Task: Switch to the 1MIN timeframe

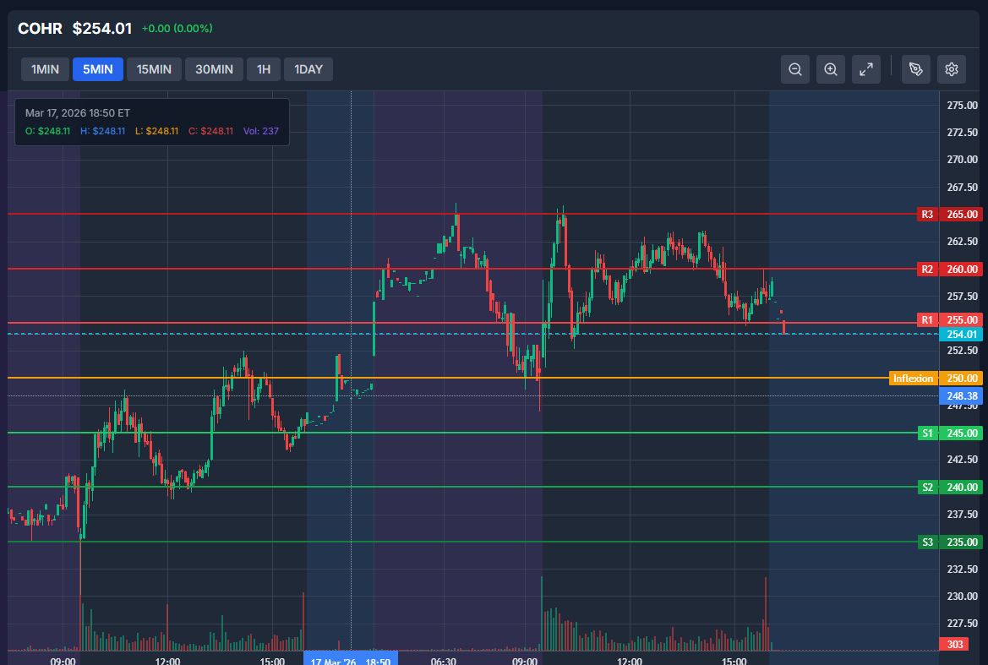Action: [46, 69]
